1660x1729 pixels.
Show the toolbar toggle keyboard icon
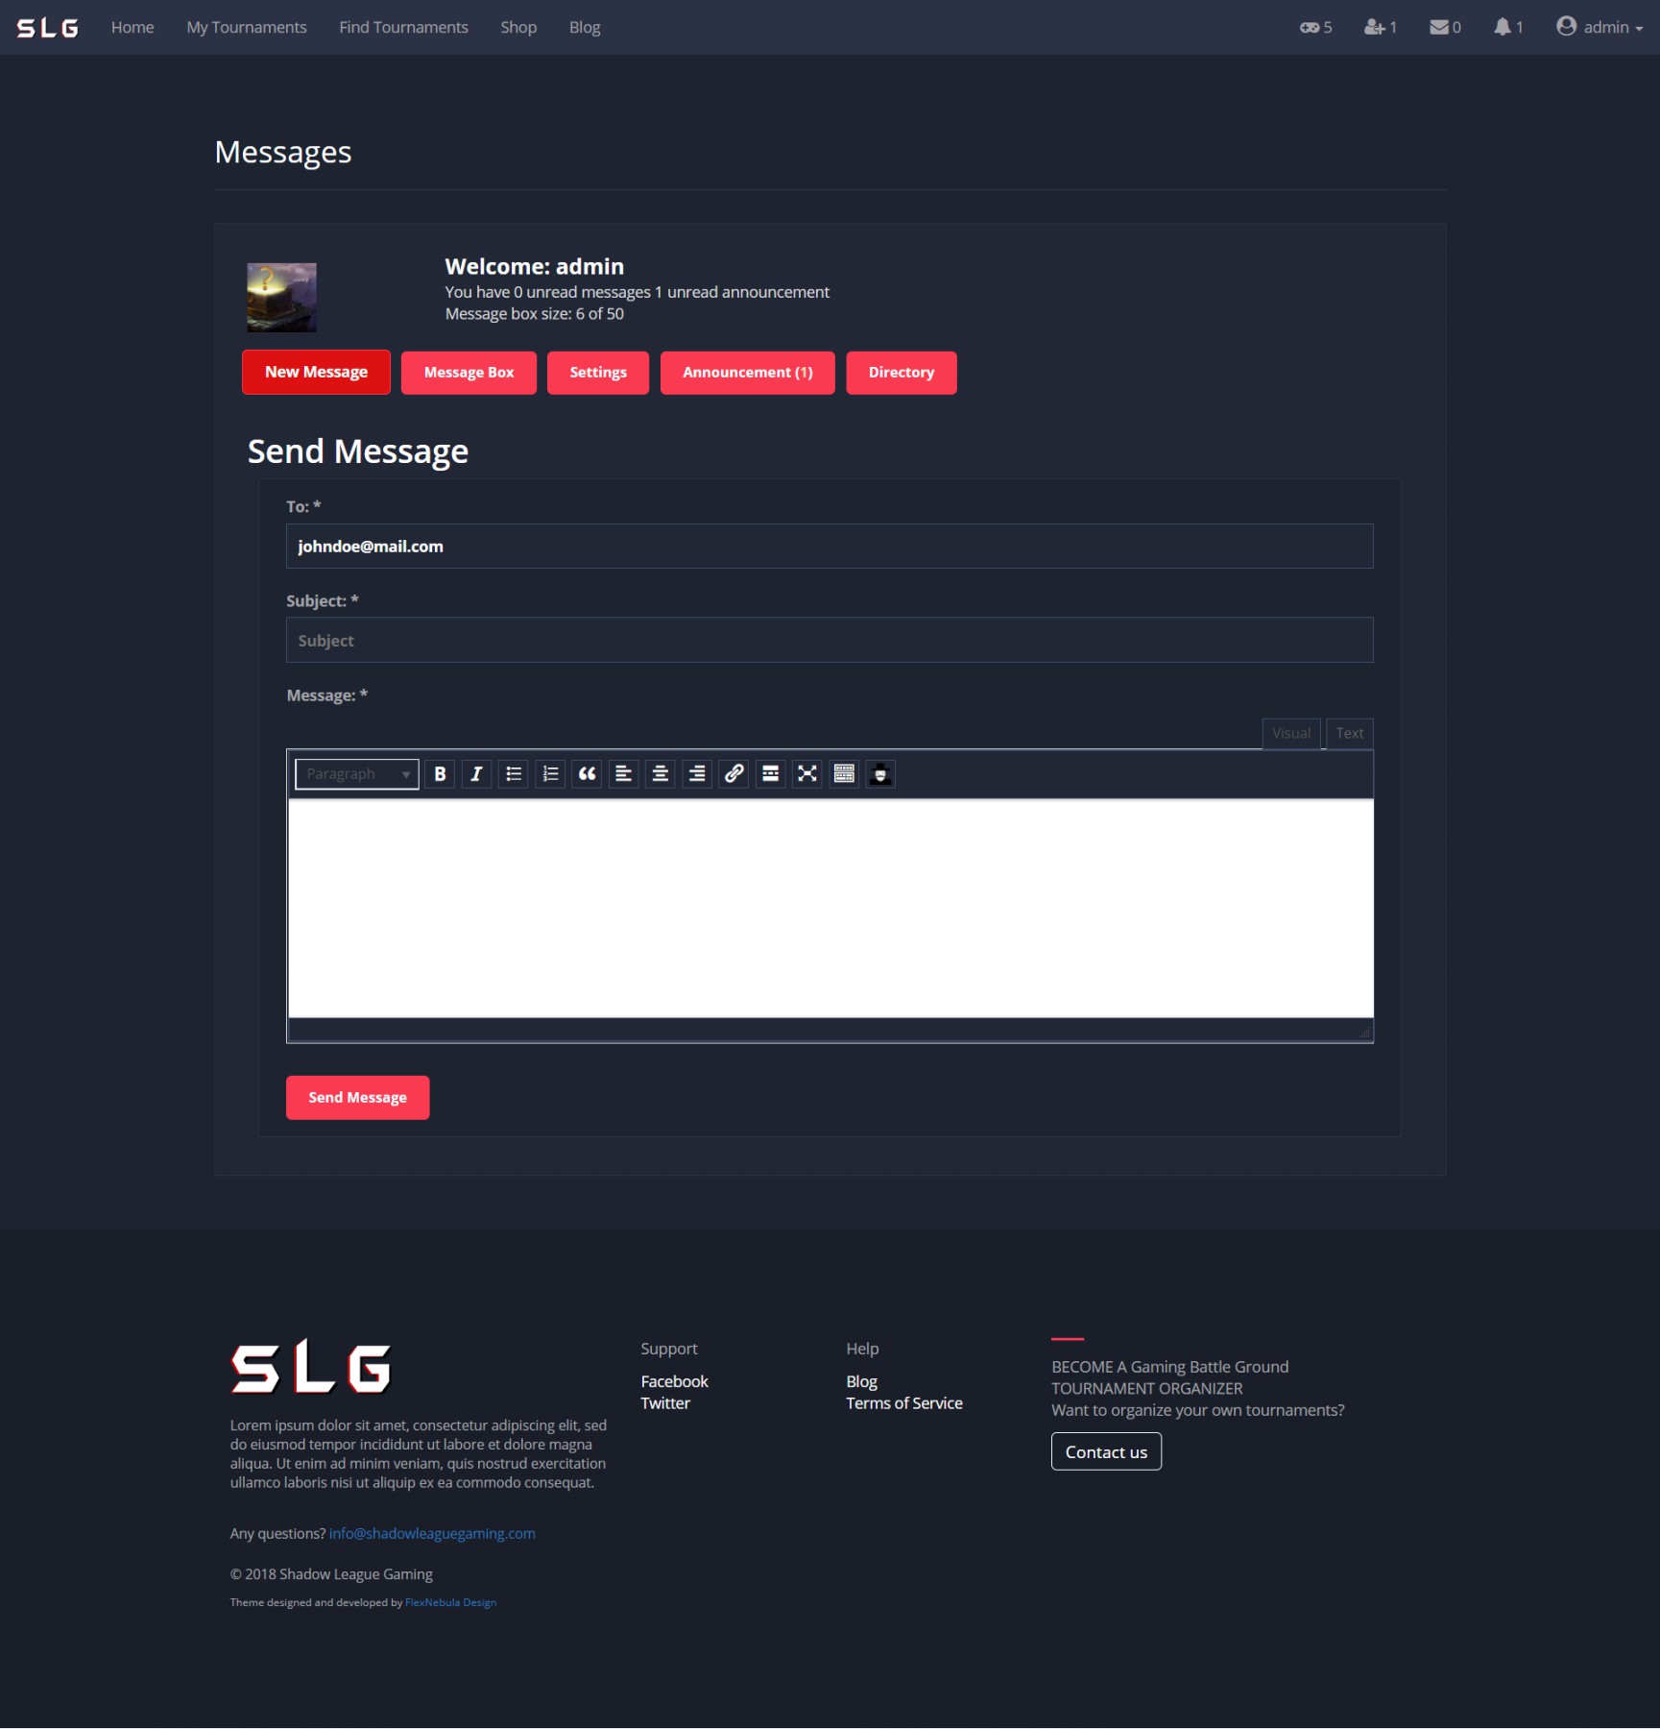coord(844,774)
